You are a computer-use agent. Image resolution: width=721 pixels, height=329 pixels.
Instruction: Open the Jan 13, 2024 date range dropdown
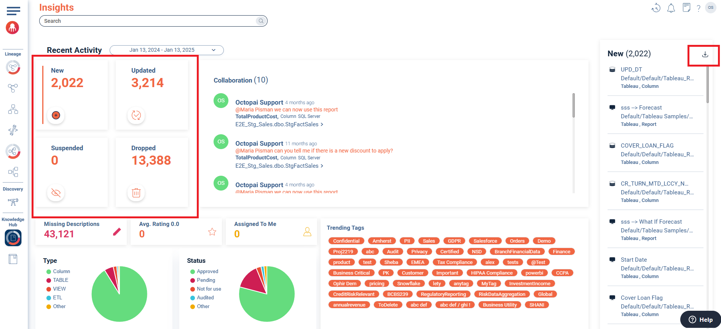[x=166, y=50]
